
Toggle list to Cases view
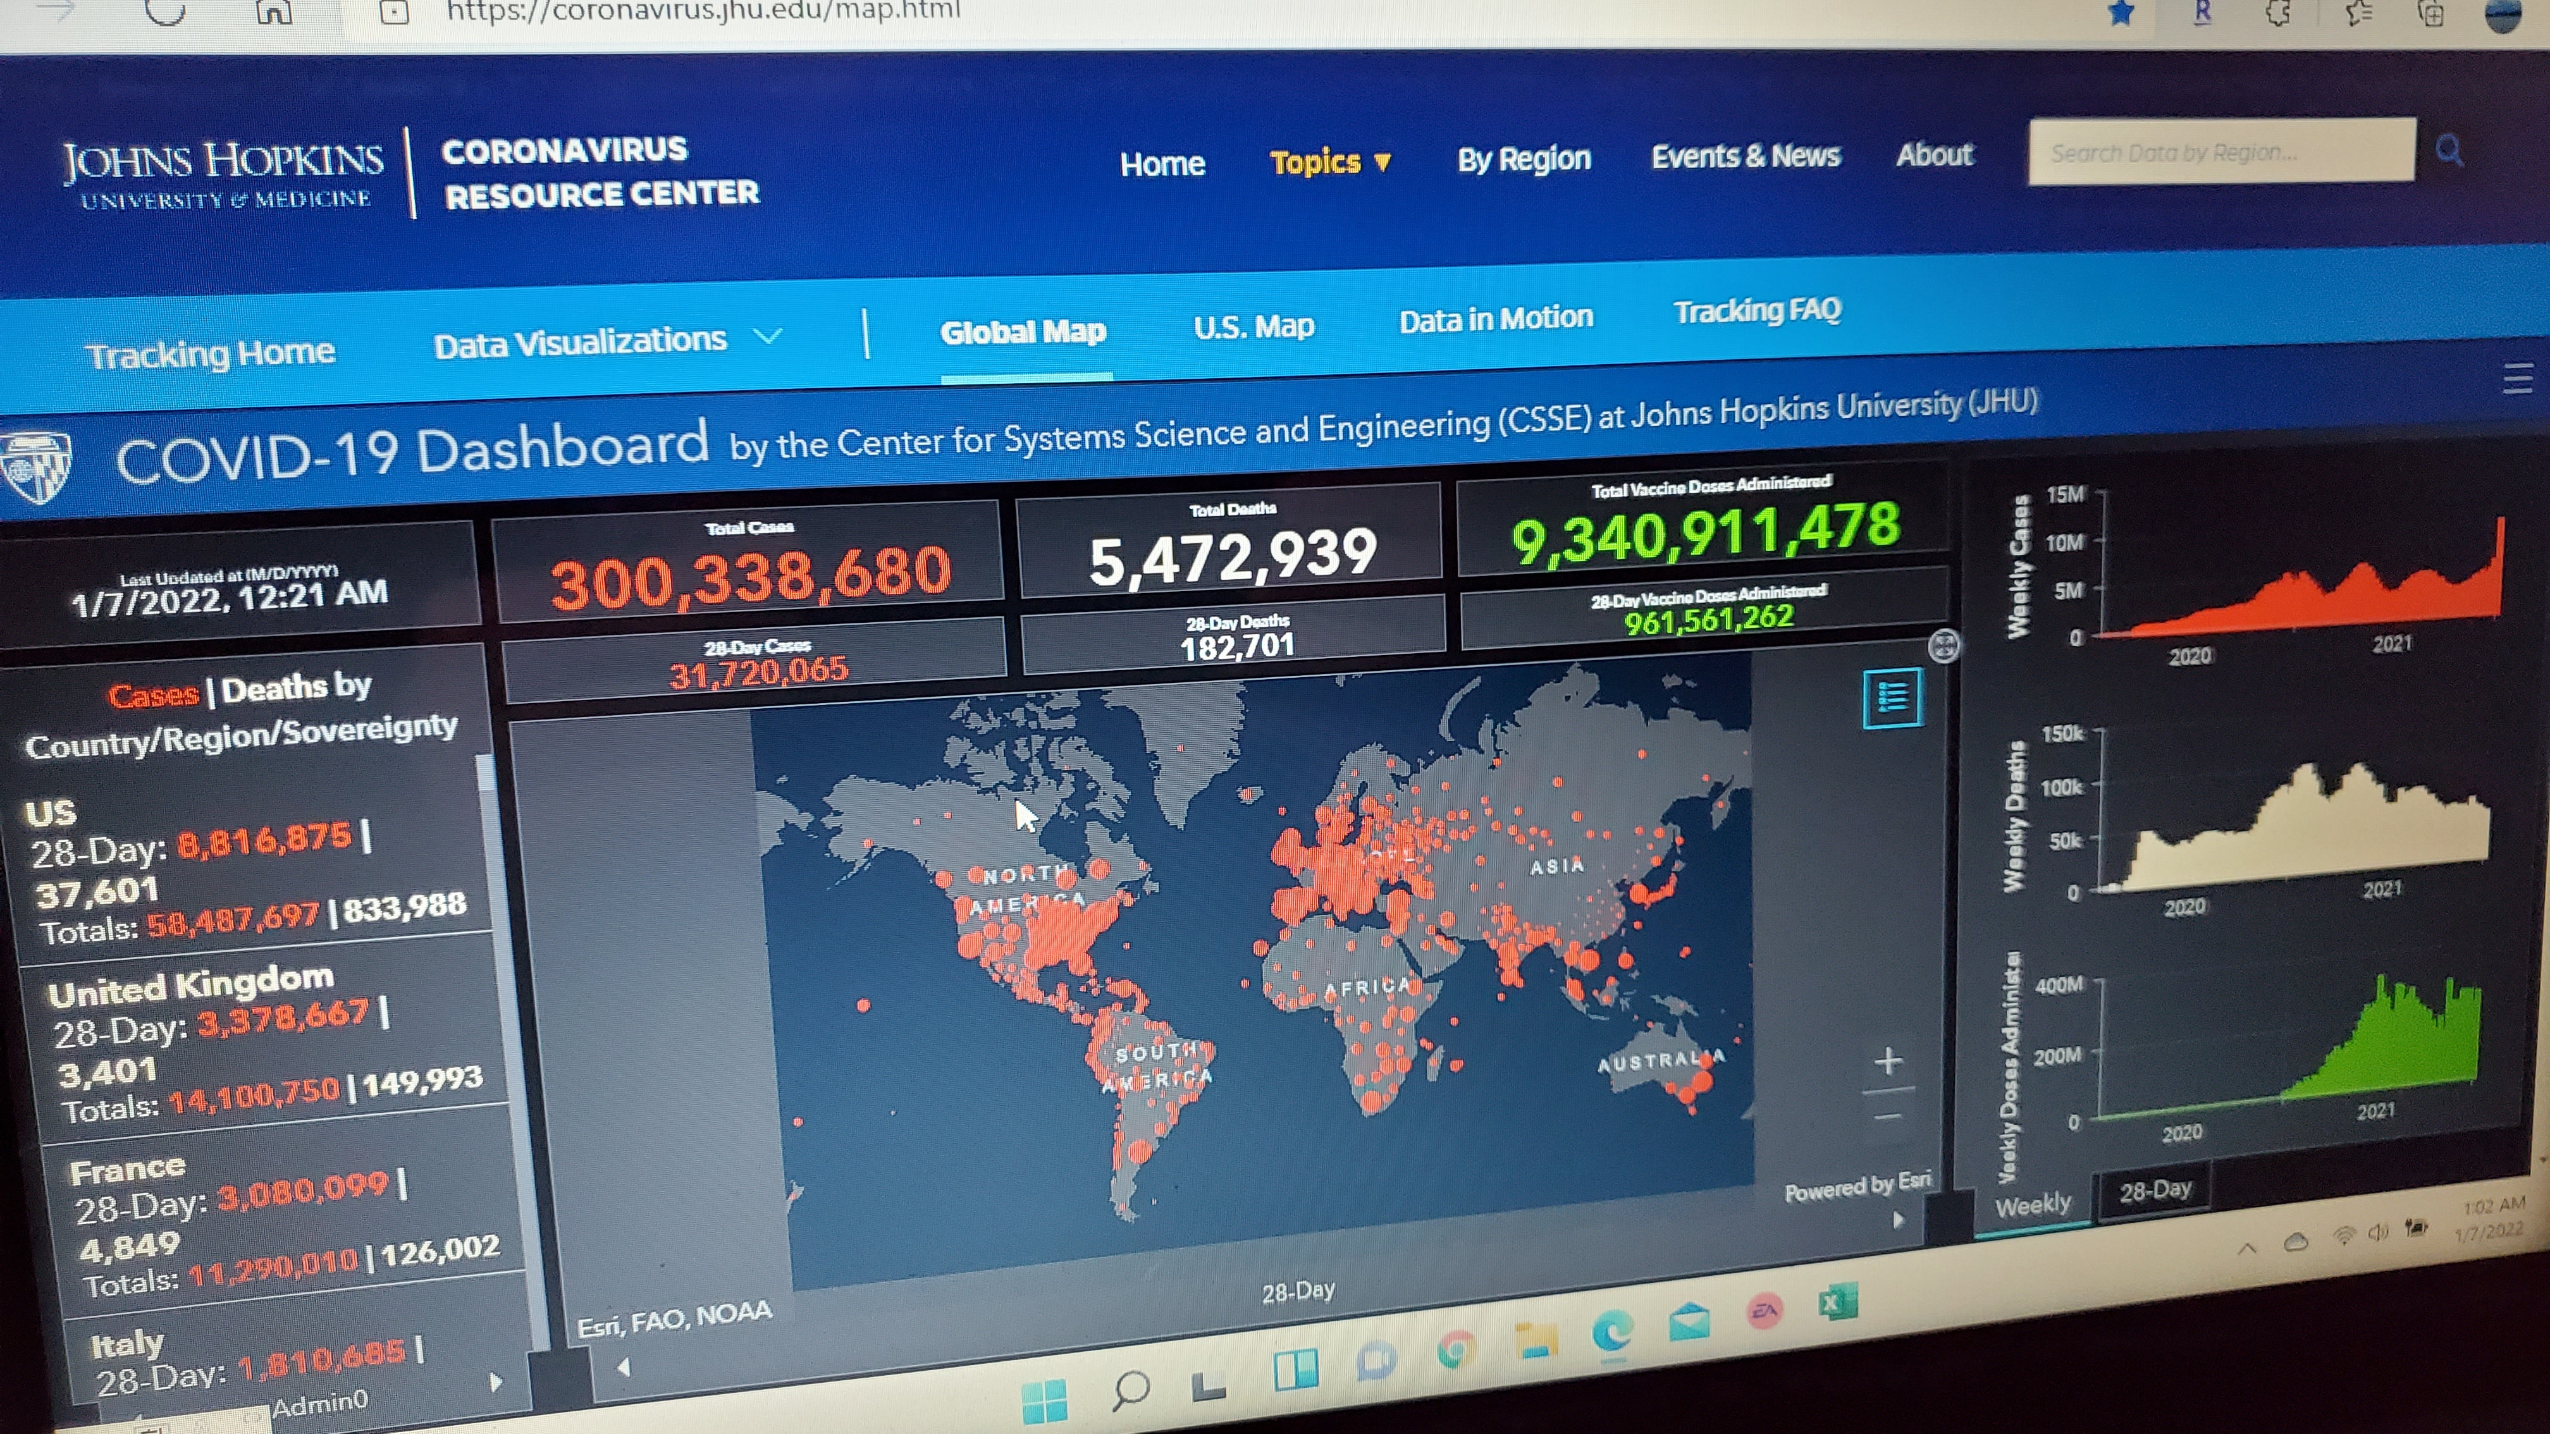[x=154, y=696]
